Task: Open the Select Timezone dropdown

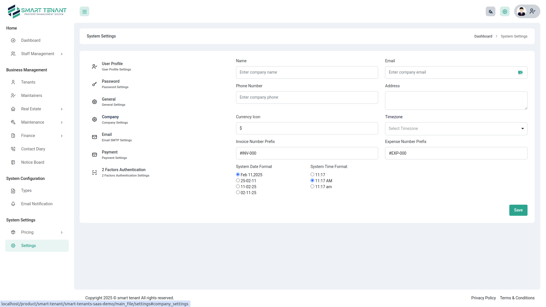Action: click(456, 128)
